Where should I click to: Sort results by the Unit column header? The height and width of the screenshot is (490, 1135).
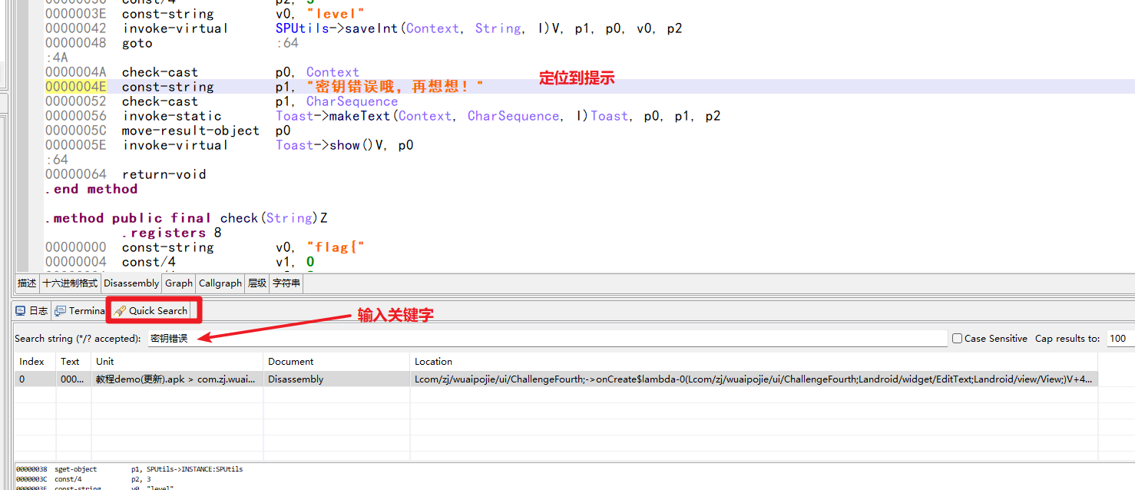pos(105,362)
